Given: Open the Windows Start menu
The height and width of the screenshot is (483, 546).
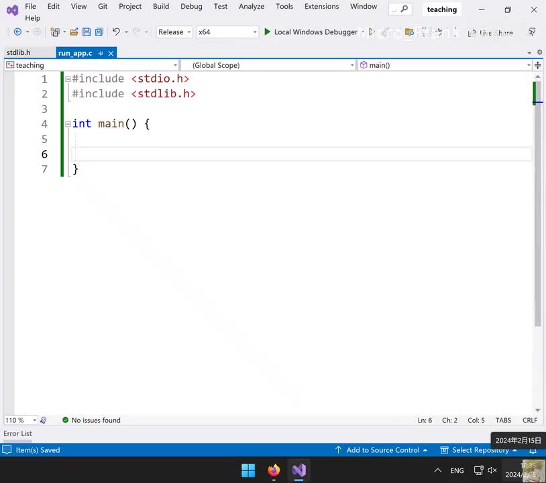Looking at the screenshot, I should [x=248, y=470].
